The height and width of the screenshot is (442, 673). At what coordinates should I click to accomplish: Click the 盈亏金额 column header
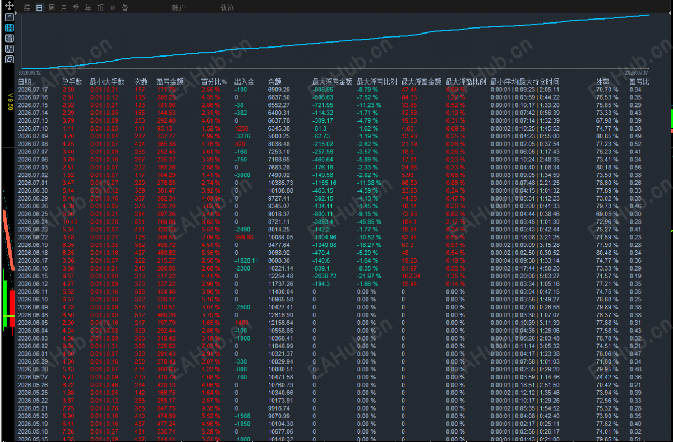click(170, 82)
